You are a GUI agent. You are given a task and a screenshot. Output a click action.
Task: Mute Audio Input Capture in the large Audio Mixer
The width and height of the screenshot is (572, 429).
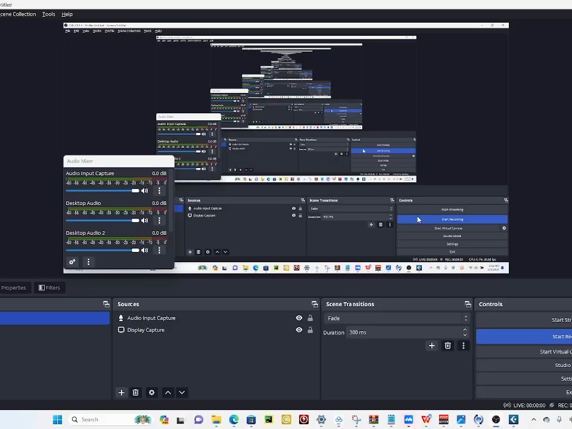point(145,191)
